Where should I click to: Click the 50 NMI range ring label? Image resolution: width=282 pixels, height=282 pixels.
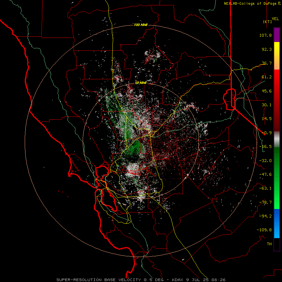(141, 83)
